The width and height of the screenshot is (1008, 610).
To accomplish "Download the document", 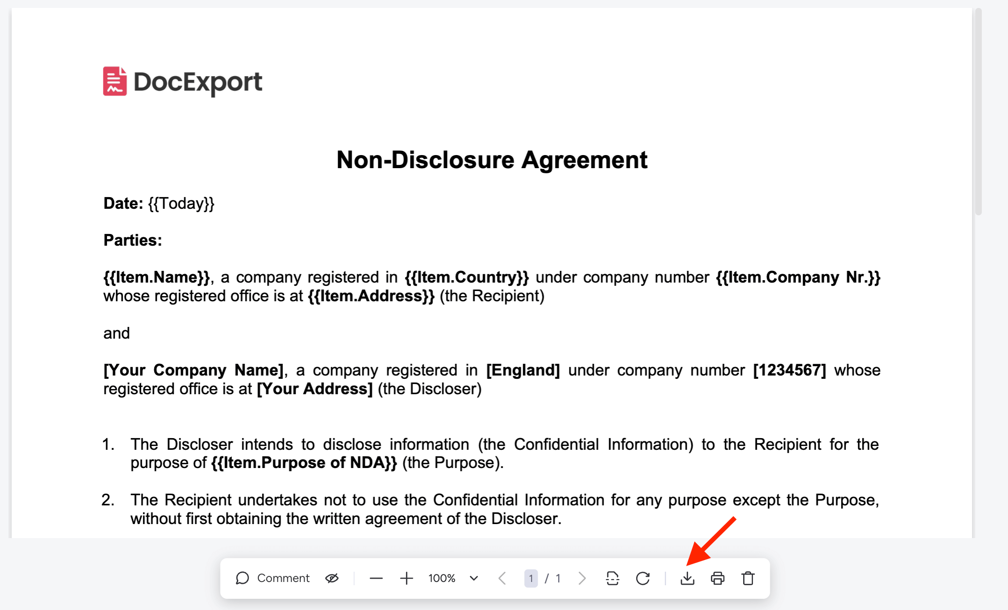I will coord(687,578).
